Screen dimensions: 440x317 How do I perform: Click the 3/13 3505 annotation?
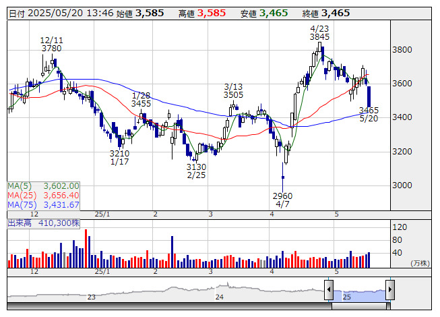(233, 90)
